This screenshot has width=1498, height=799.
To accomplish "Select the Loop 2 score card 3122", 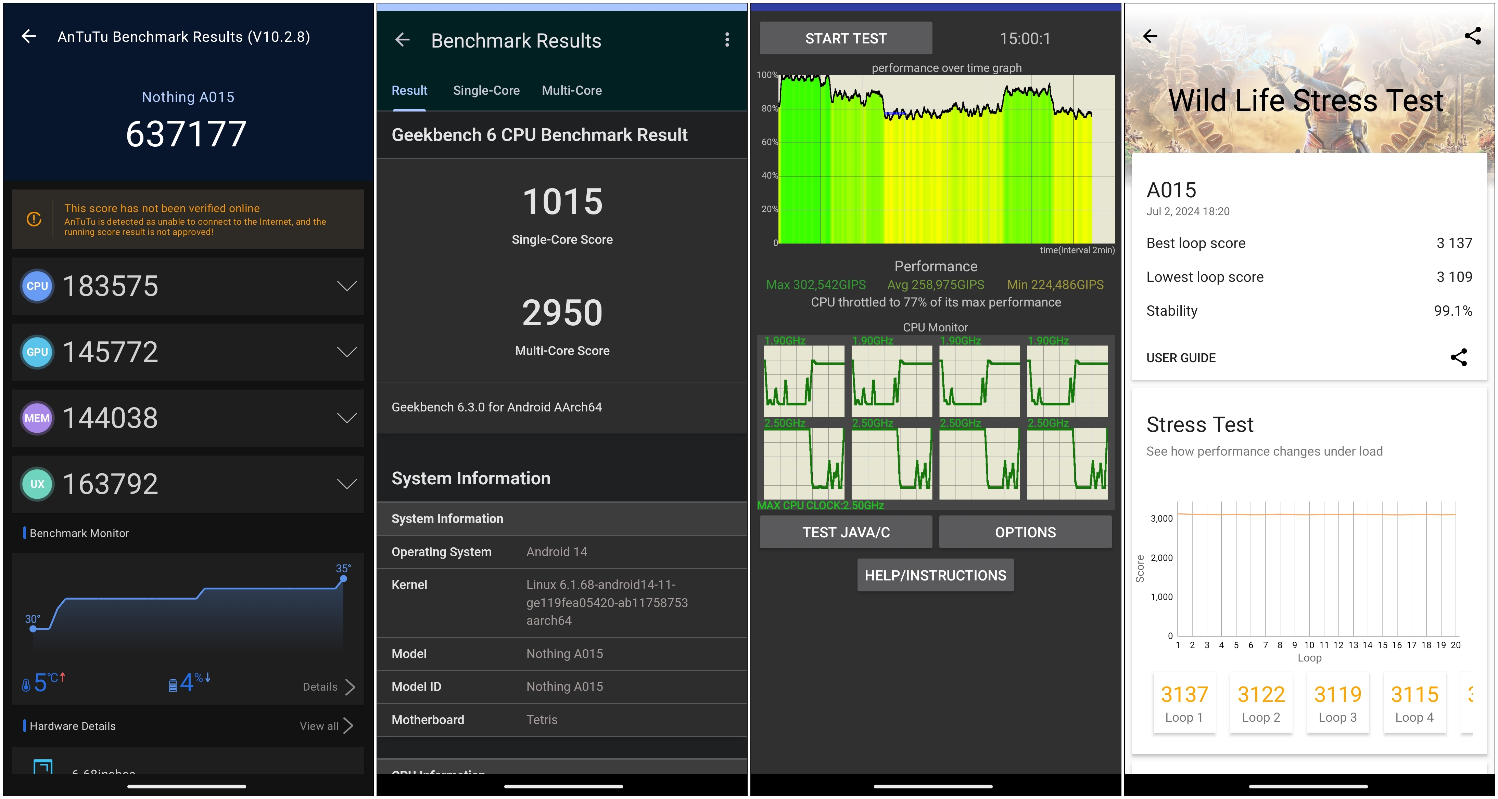I will tap(1261, 703).
